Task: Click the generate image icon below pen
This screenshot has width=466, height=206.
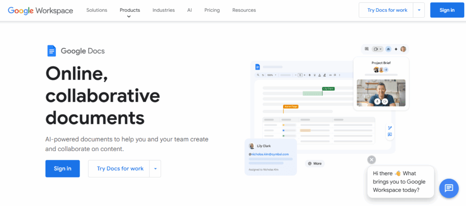Action: click(x=390, y=135)
